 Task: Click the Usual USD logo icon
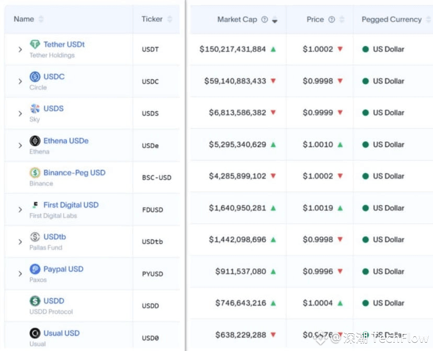tap(35, 333)
